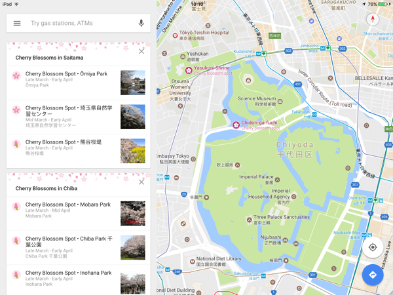The image size is (393, 295).
Task: Tap the Three Palace Sanctuaries marker
Action: [x=249, y=220]
